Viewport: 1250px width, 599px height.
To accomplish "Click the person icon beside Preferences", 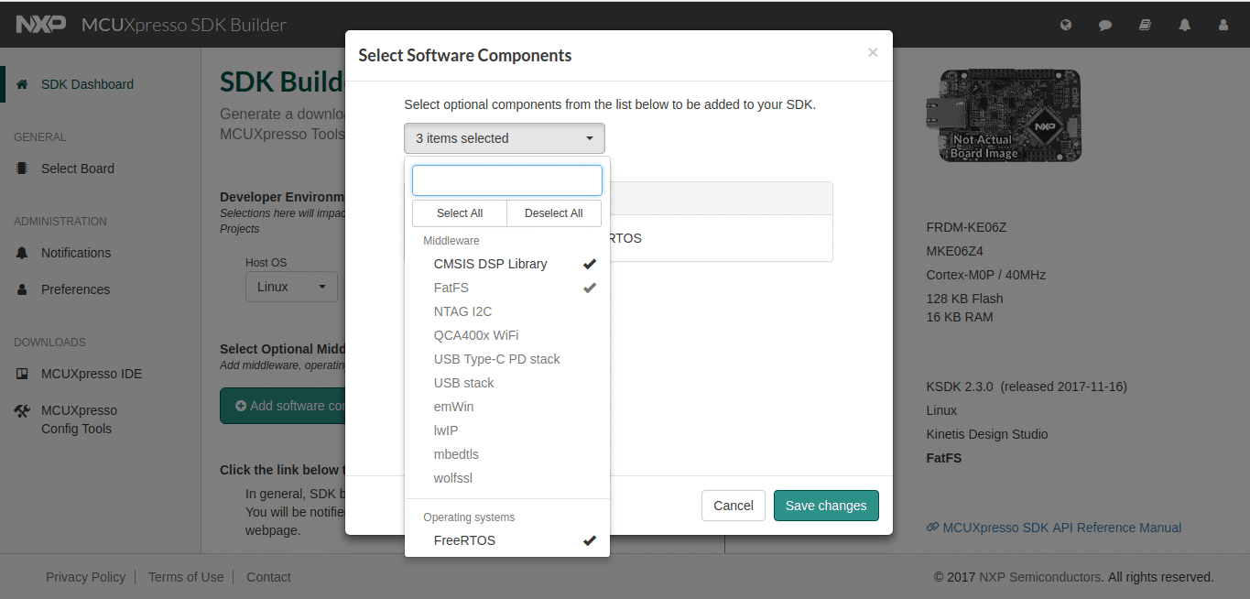I will (x=22, y=289).
